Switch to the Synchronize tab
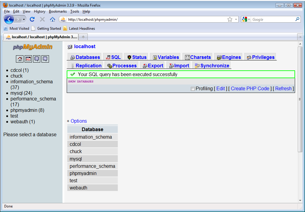 tap(212, 66)
